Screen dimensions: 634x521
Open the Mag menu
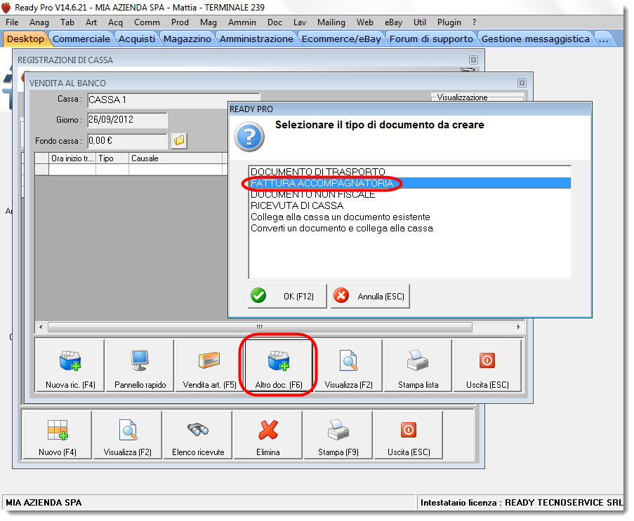tap(209, 22)
